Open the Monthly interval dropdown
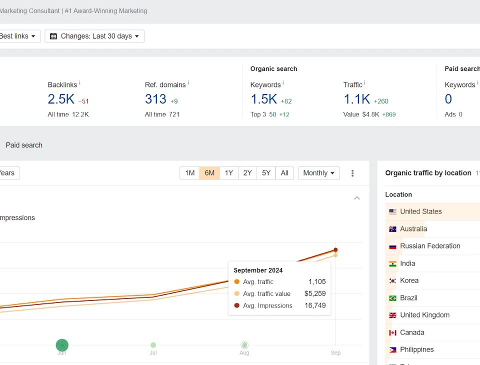The height and width of the screenshot is (365, 480). 318,173
